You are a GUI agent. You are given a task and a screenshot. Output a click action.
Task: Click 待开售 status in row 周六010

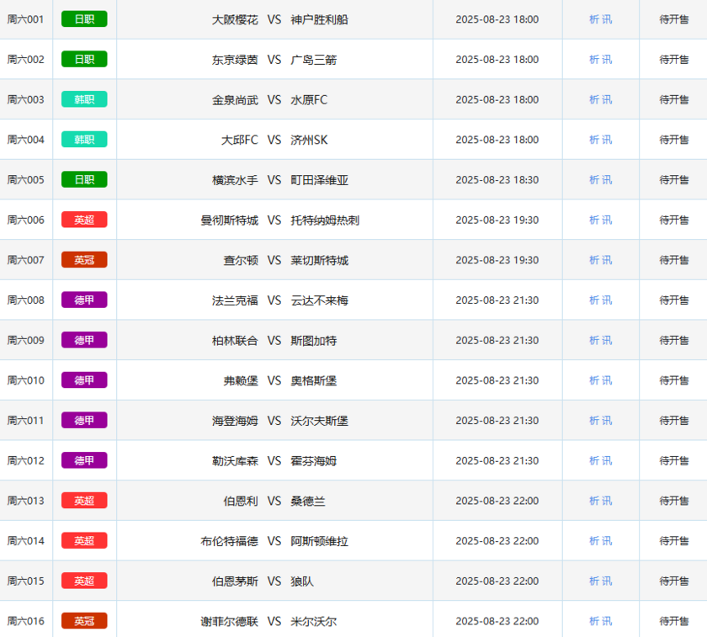click(x=673, y=380)
